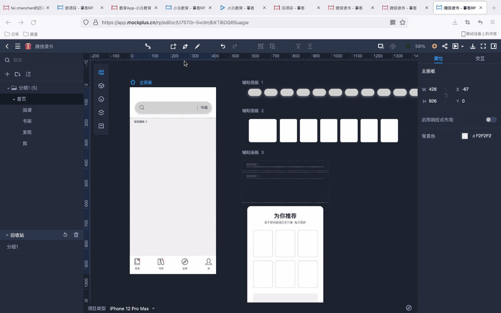This screenshot has width=501, height=313.
Task: Undo the last action
Action: click(223, 46)
